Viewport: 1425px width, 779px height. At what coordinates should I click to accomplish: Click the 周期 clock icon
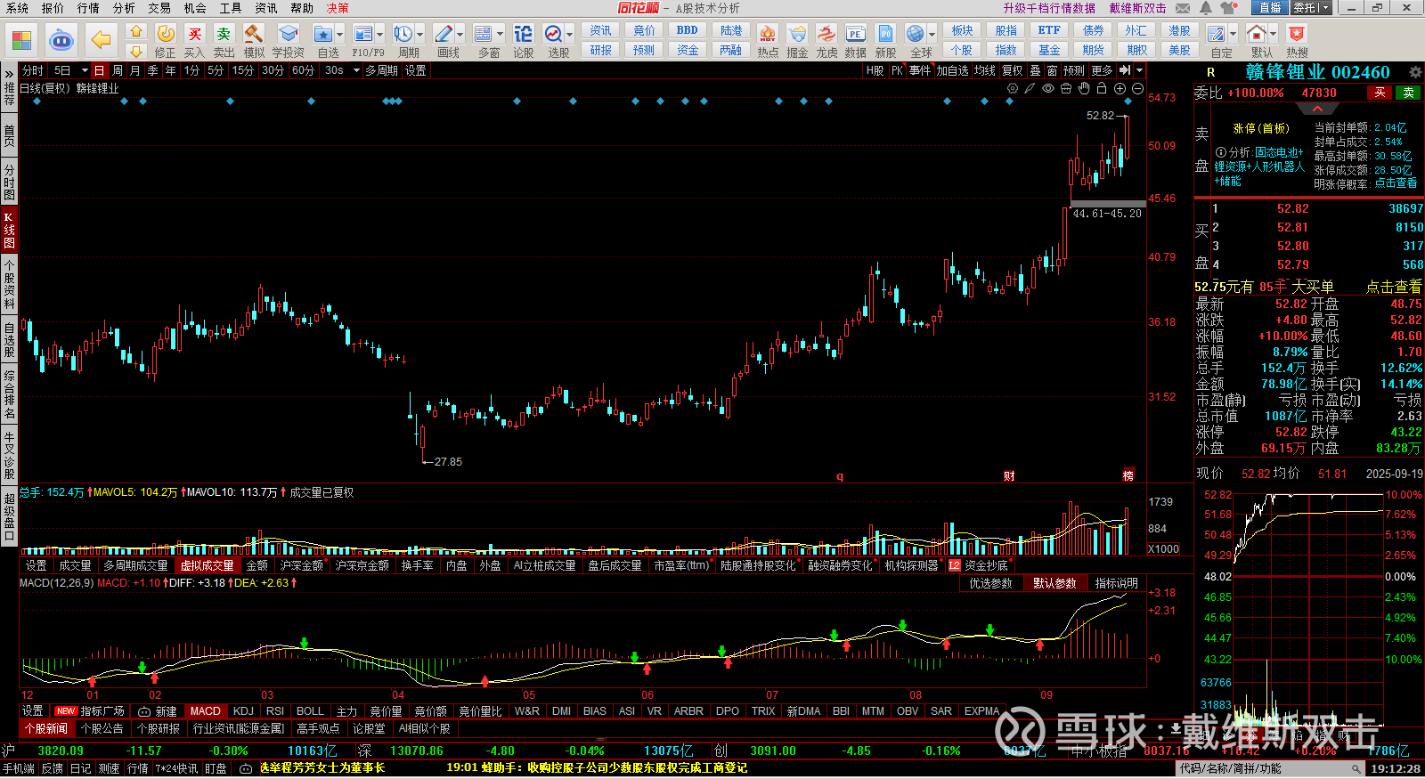(x=403, y=34)
